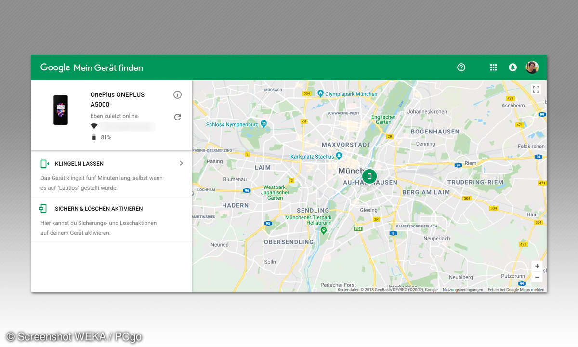Click the Wi-Fi network icon
The width and height of the screenshot is (578, 347).
[x=94, y=126]
